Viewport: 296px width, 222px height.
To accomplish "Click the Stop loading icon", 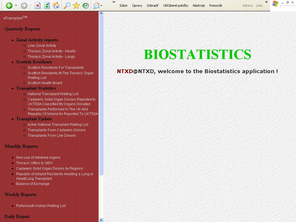I will coord(38,5).
